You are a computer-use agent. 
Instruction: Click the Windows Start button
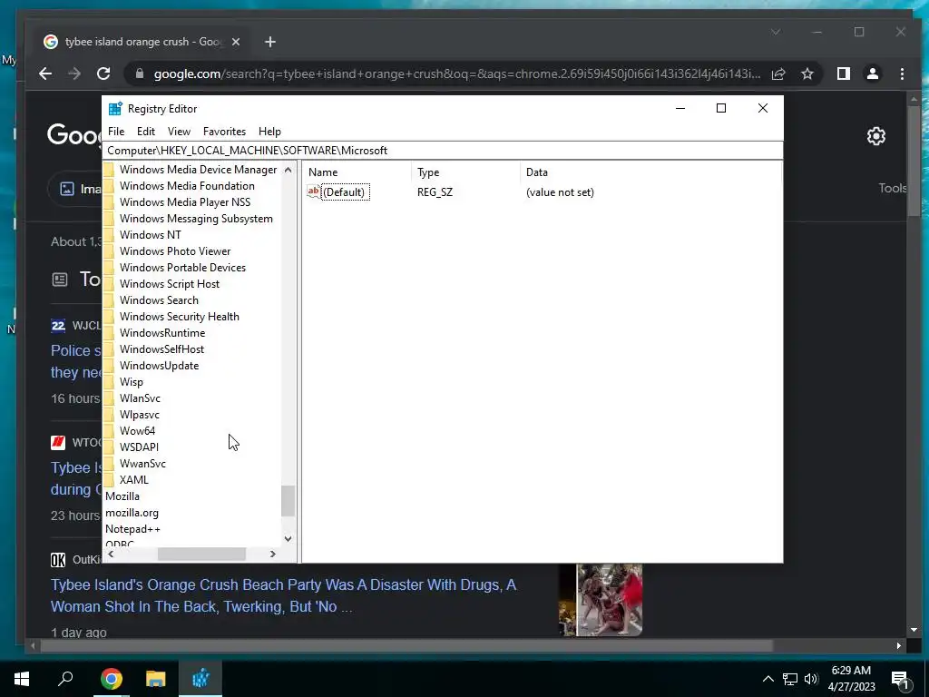(22, 679)
